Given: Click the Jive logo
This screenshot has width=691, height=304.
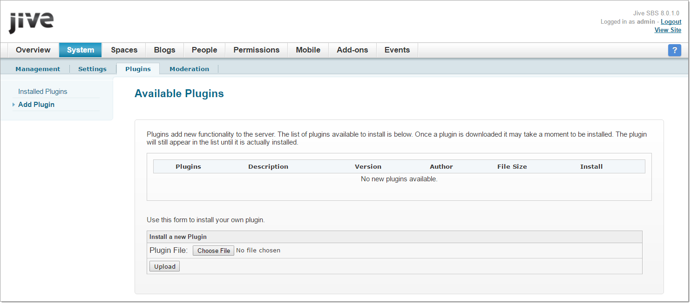Looking at the screenshot, I should [x=31, y=20].
